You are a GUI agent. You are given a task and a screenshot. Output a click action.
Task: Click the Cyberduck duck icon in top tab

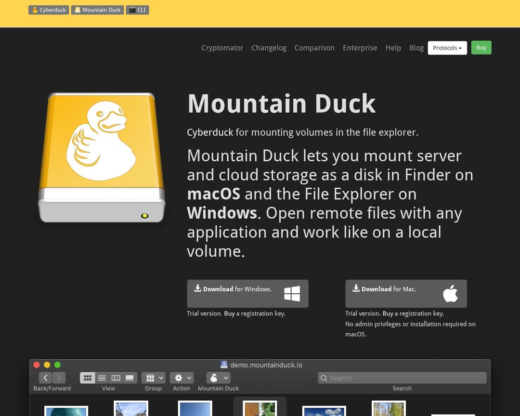point(35,10)
